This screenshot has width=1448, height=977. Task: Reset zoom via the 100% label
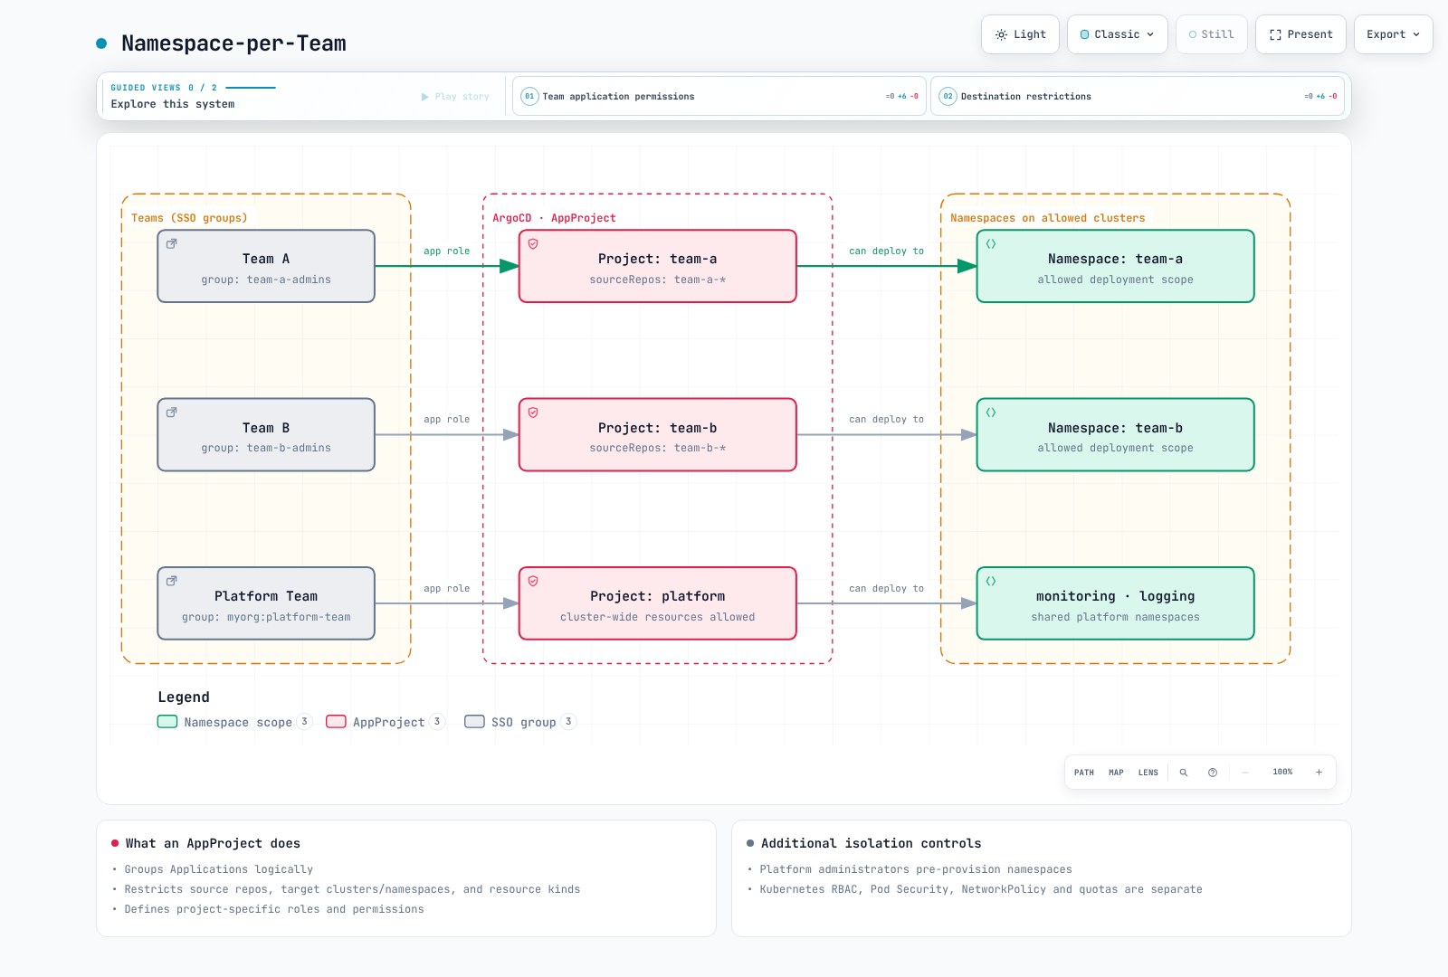(1282, 773)
